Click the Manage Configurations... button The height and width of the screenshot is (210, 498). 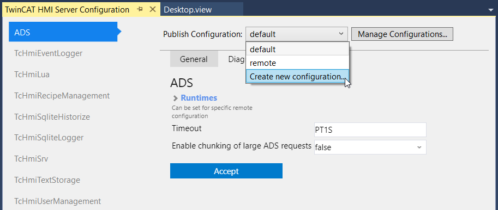click(402, 34)
